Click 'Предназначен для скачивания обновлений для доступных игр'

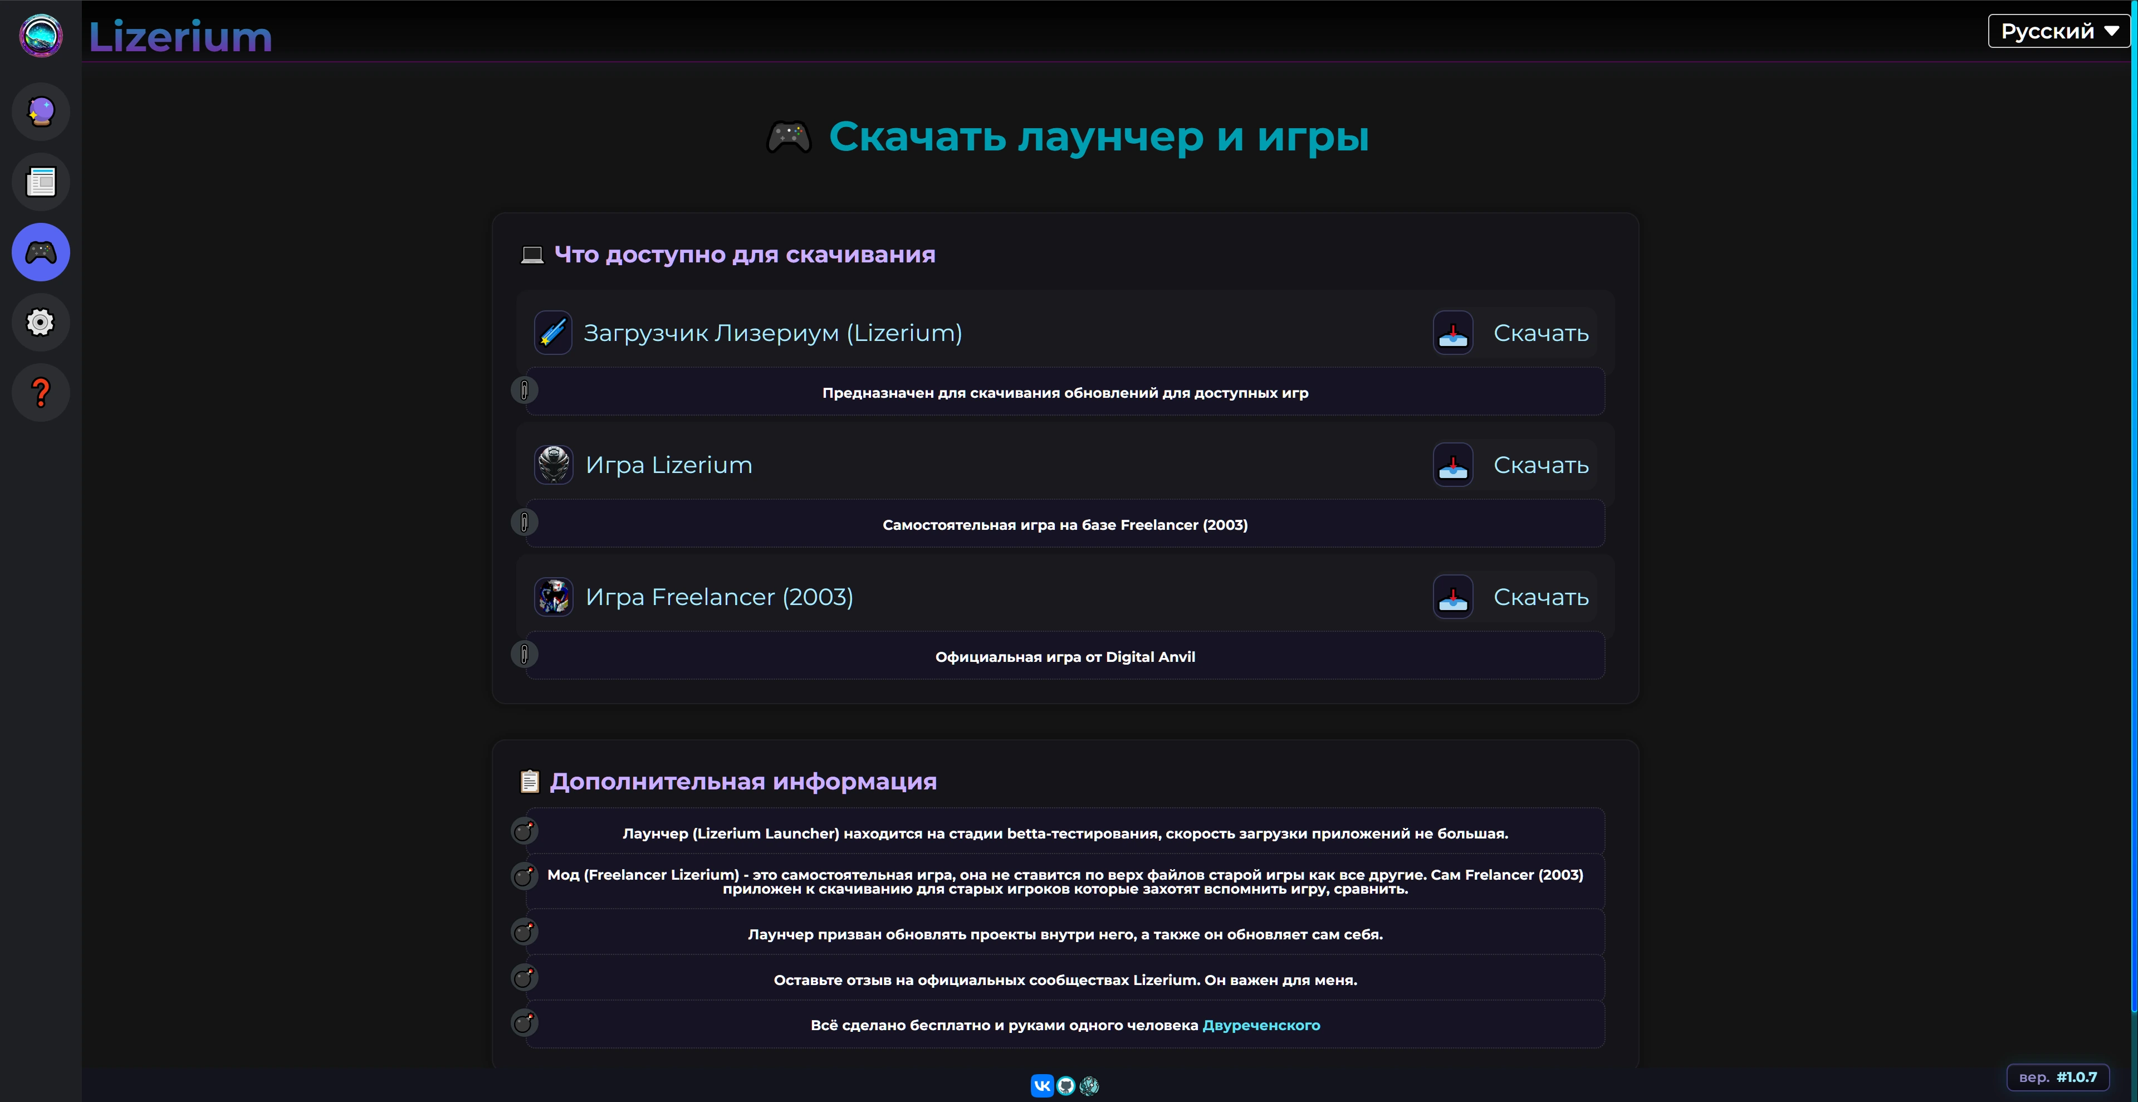pos(1066,393)
